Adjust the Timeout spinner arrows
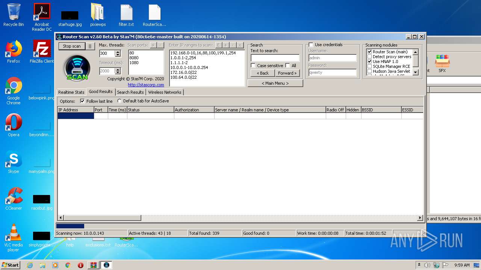The width and height of the screenshot is (481, 270). pos(118,71)
